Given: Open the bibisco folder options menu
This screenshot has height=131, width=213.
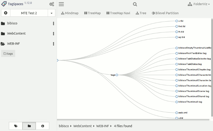Looking at the screenshot, I should [x=54, y=23].
